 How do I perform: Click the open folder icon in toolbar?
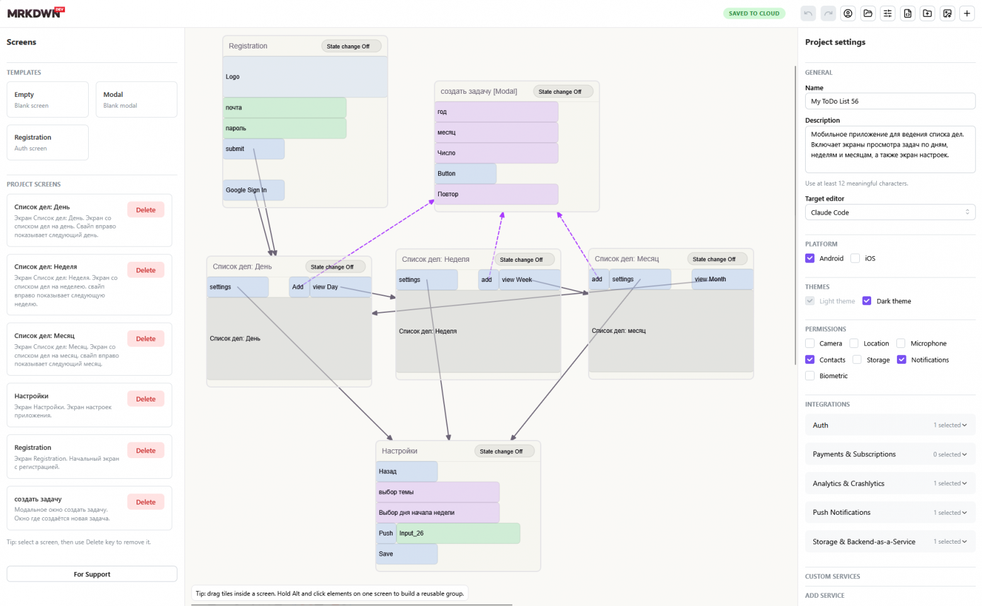(868, 13)
